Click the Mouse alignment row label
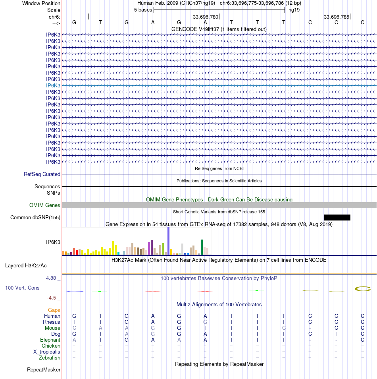This screenshot has height=379, width=377. tap(52, 328)
